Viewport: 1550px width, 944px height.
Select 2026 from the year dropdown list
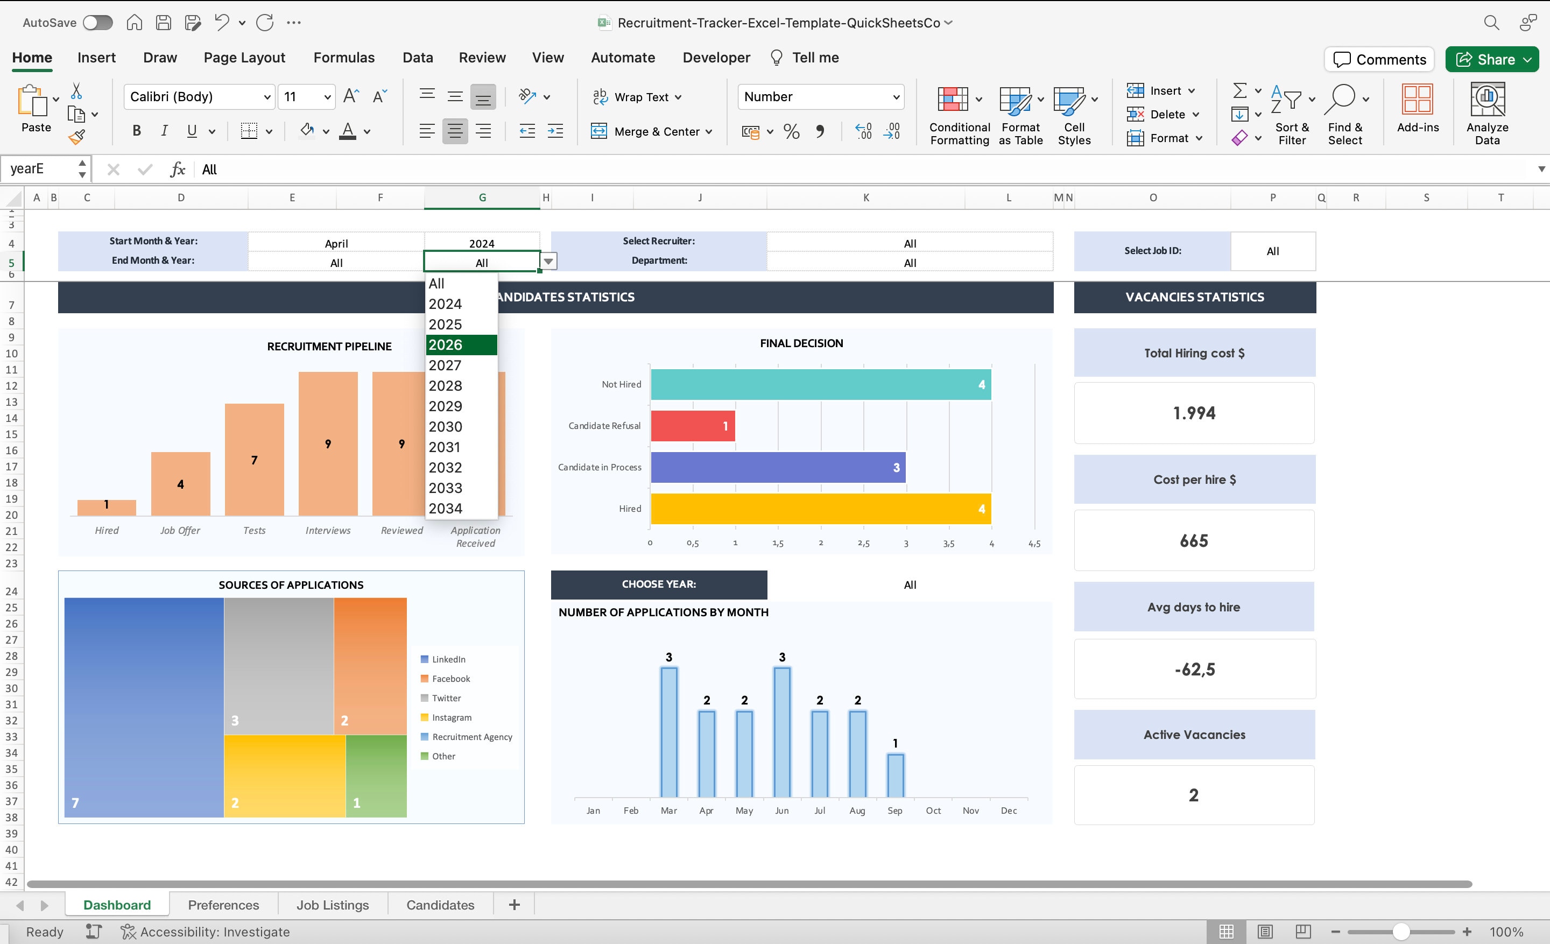pyautogui.click(x=446, y=344)
